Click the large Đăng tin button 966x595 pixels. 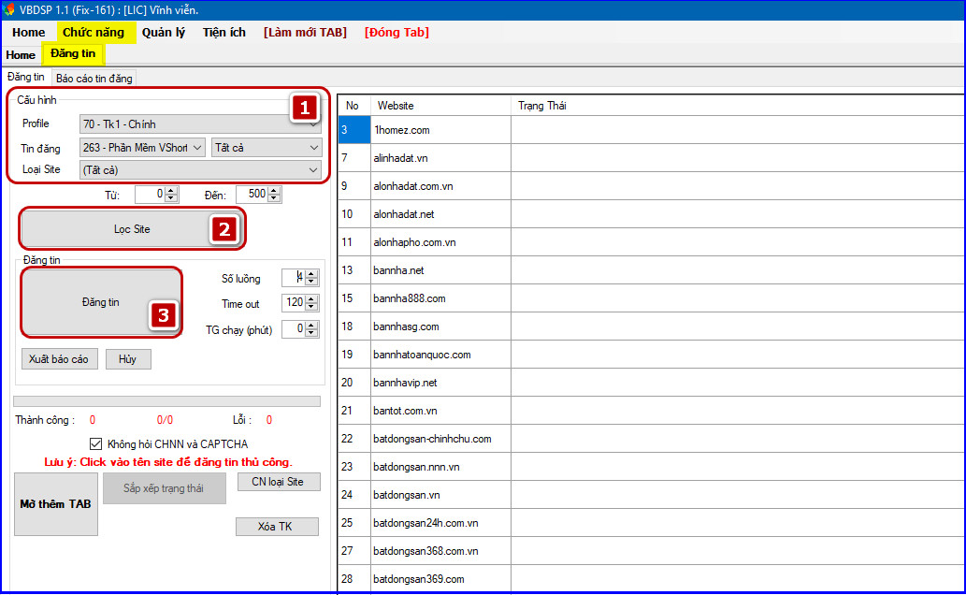coord(101,302)
